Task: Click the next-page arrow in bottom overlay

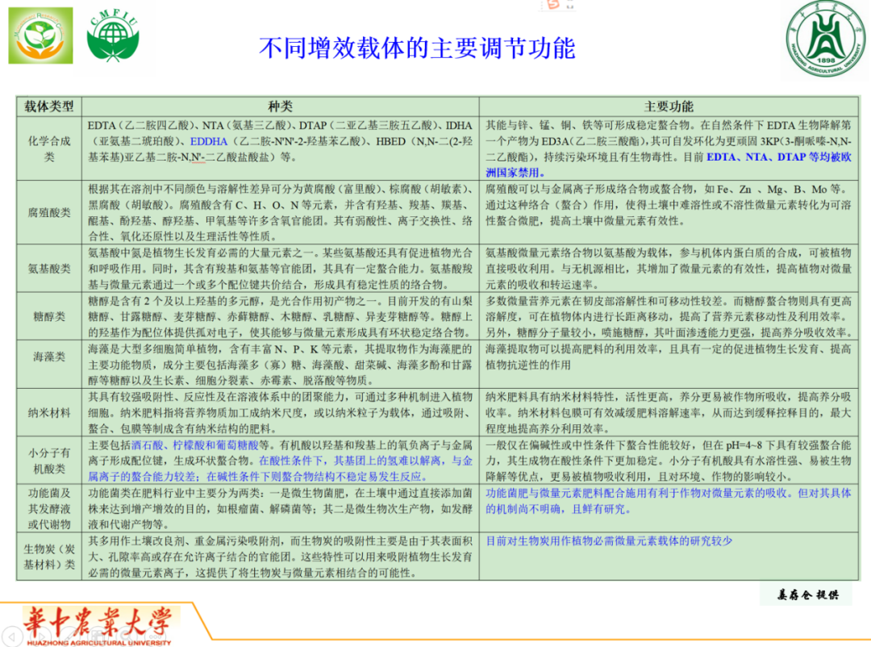Action: 43,636
